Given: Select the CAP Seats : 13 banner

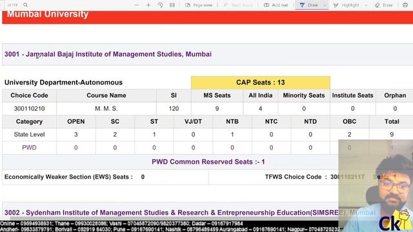Looking at the screenshot, I should point(261,82).
